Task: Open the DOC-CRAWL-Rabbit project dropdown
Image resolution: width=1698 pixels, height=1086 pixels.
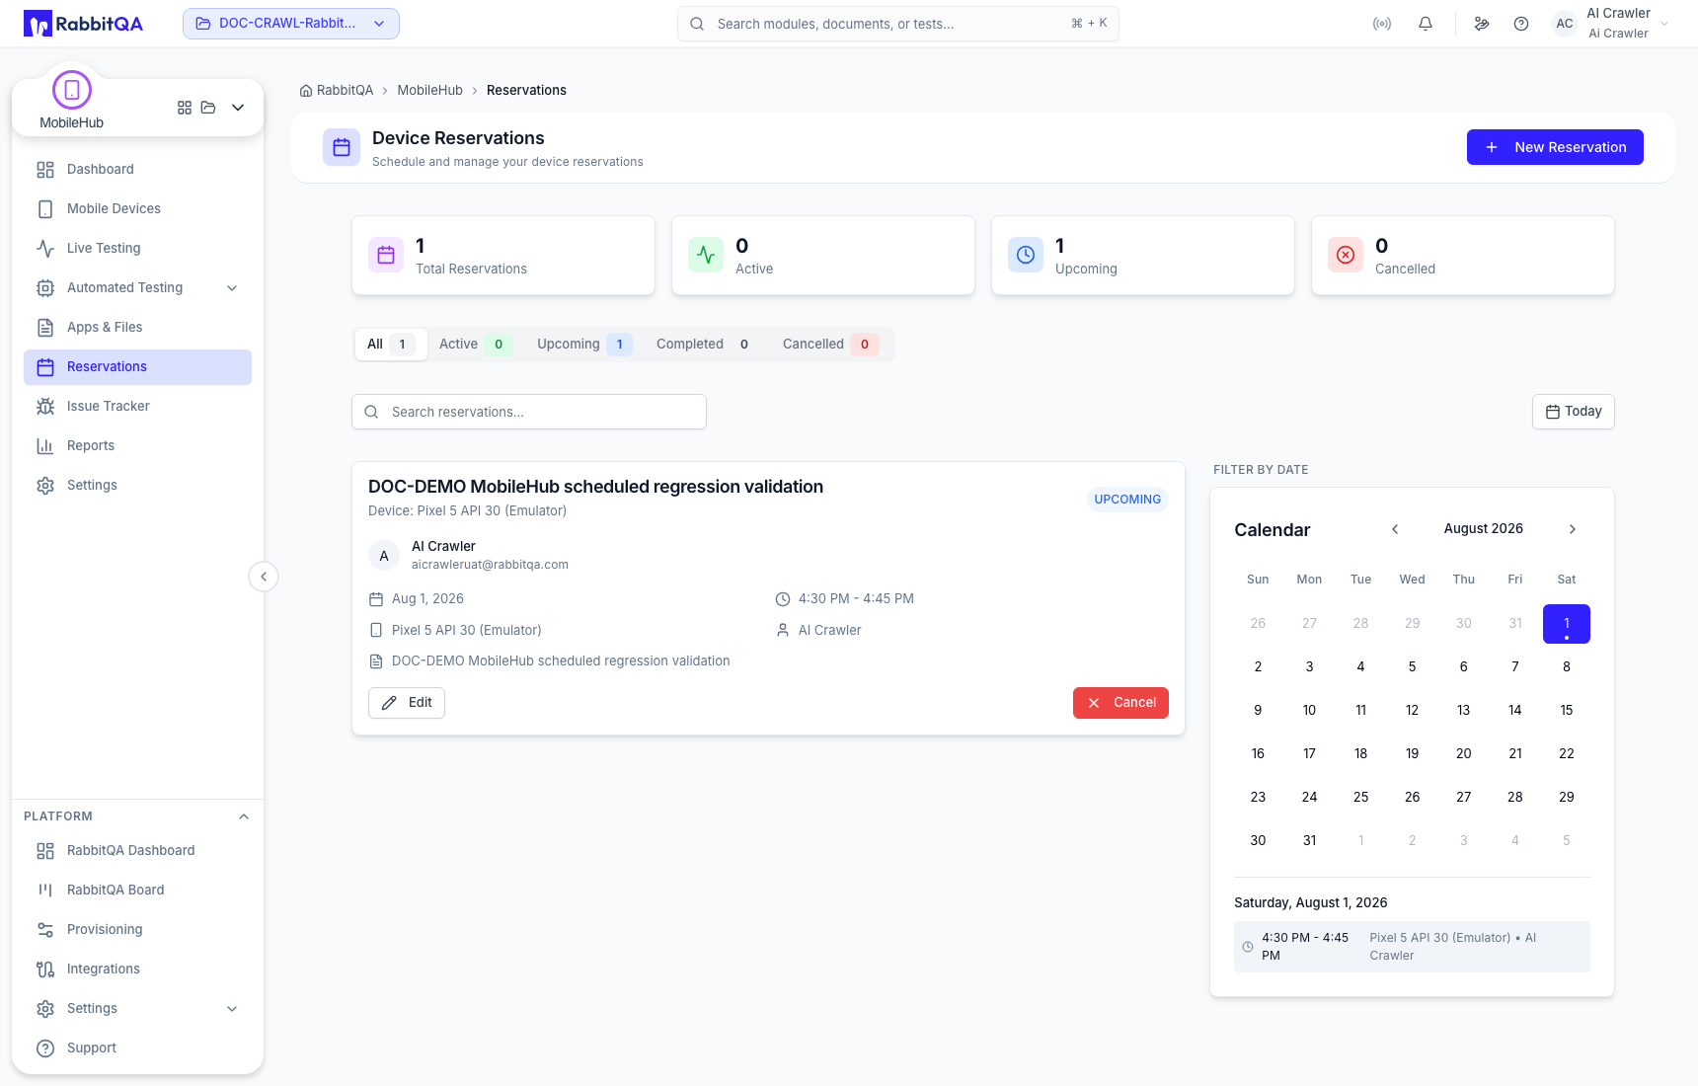Action: click(x=291, y=24)
